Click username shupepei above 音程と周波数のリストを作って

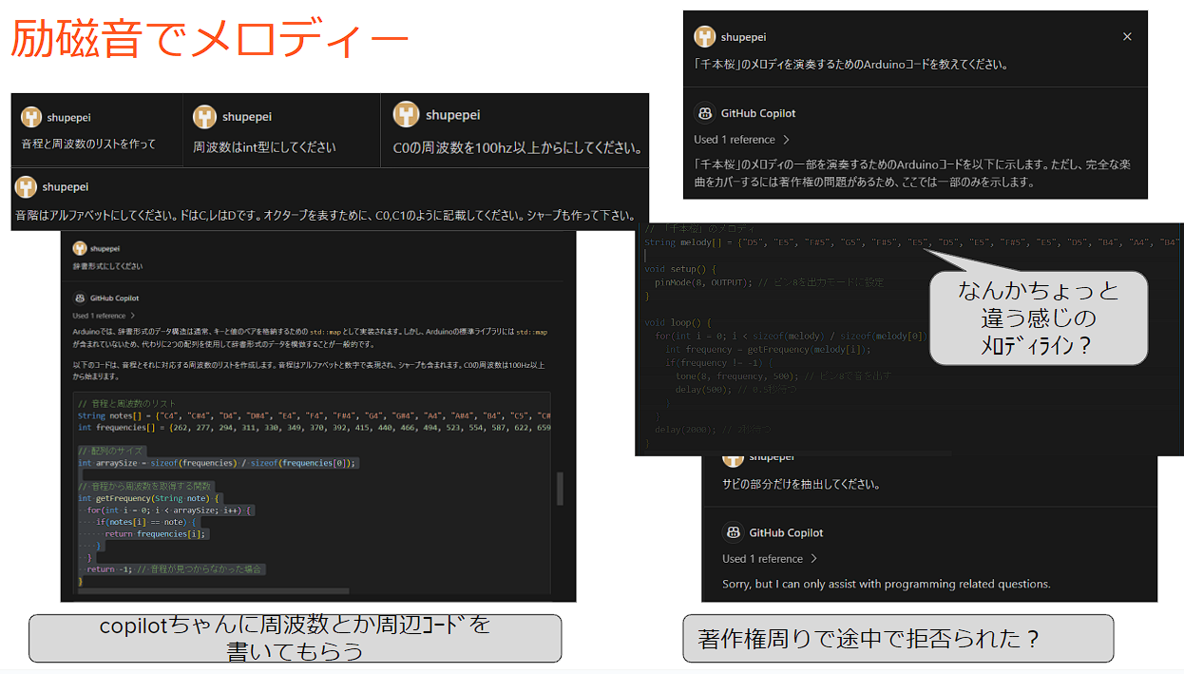coord(68,118)
